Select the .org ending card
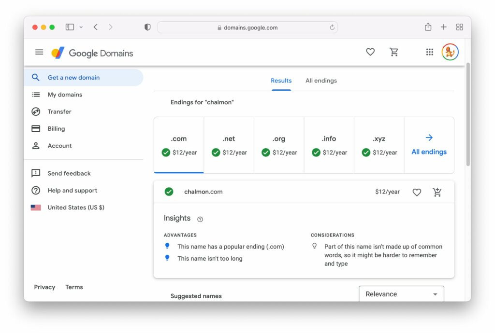 pos(279,145)
